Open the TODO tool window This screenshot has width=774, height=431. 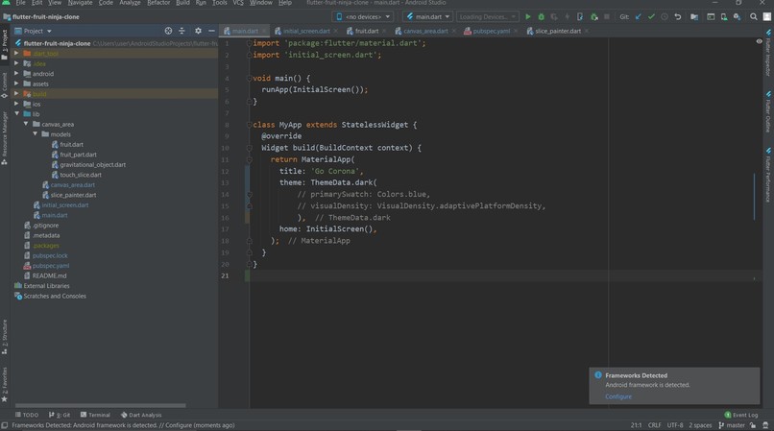coord(27,415)
